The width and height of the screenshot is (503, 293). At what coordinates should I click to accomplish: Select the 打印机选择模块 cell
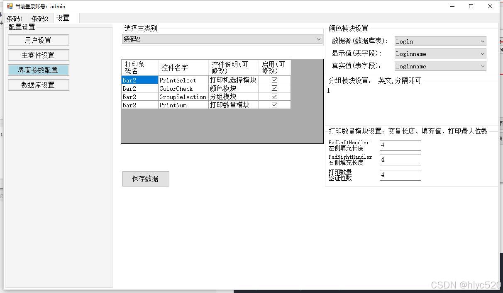tap(234, 80)
